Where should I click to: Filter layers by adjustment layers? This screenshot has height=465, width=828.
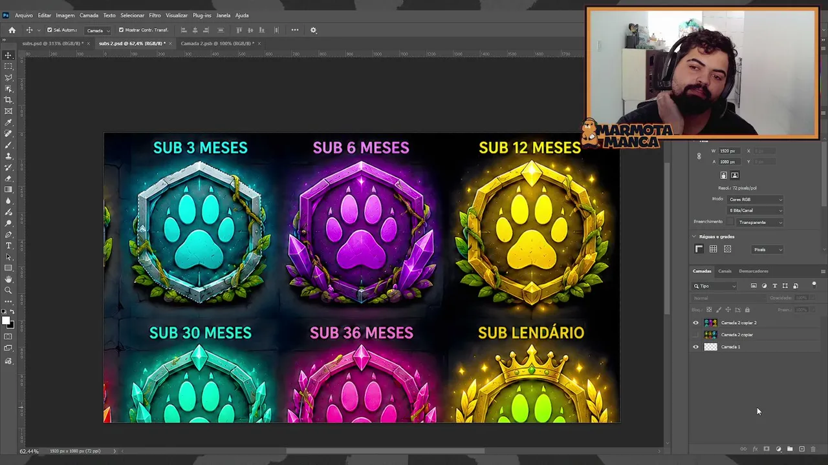[x=764, y=285]
